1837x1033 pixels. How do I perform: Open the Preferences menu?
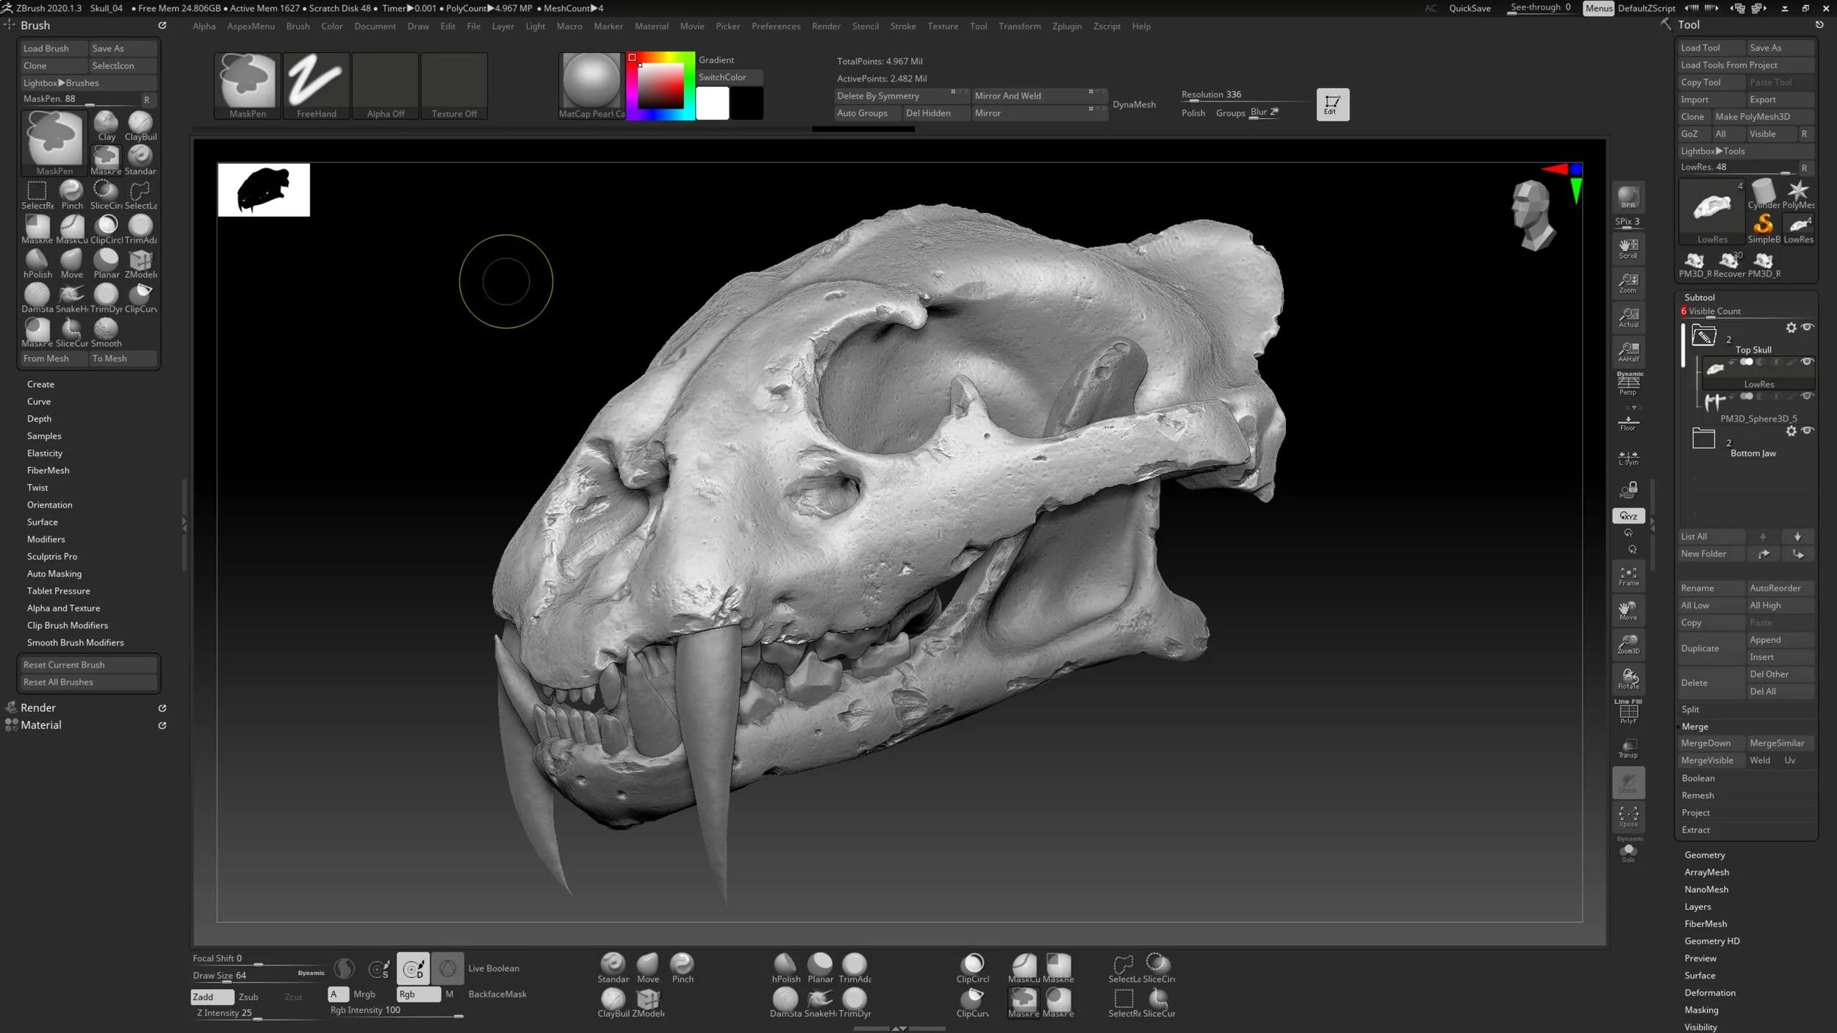776,26
